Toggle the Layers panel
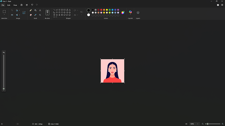Viewport: 225px width, 126px height. [x=138, y=13]
